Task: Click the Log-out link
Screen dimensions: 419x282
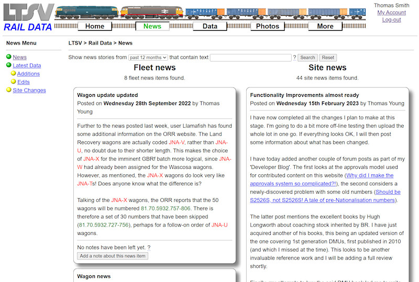Action: (x=391, y=20)
